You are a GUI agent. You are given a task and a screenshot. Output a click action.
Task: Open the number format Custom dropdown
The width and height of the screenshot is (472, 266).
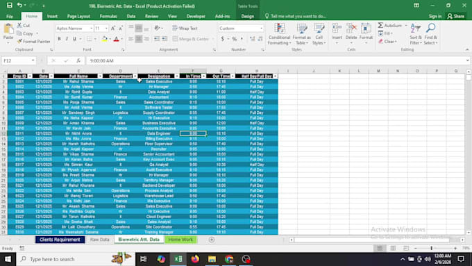(x=261, y=28)
